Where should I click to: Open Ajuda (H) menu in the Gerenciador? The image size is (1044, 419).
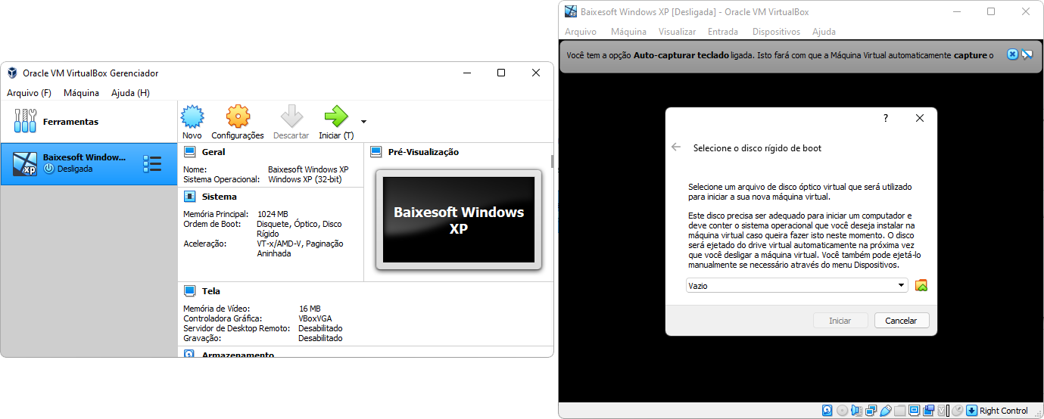130,93
